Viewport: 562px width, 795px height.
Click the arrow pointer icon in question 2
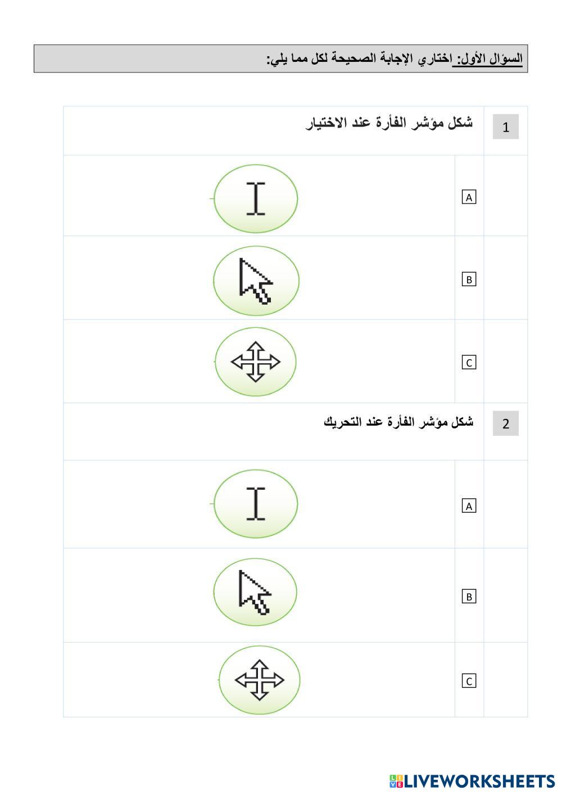(255, 591)
